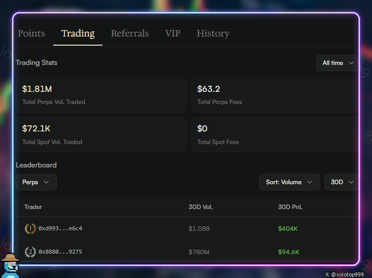This screenshot has height=278, width=372.
Task: Click the $404K PnL value
Action: click(x=288, y=229)
